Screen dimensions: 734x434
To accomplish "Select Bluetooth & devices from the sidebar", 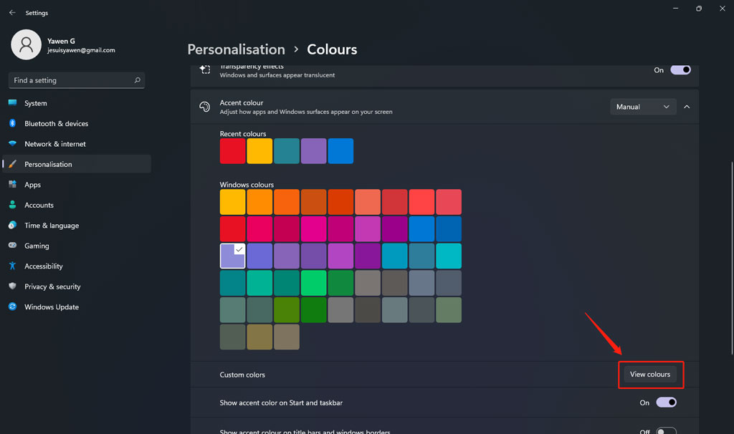I will [x=56, y=123].
